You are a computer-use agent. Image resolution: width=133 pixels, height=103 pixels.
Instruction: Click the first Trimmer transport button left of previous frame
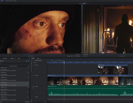pyautogui.click(x=28, y=56)
